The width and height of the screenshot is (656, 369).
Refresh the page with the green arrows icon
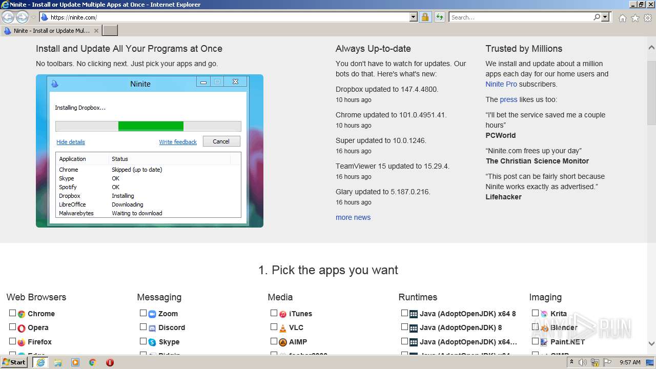coord(440,17)
